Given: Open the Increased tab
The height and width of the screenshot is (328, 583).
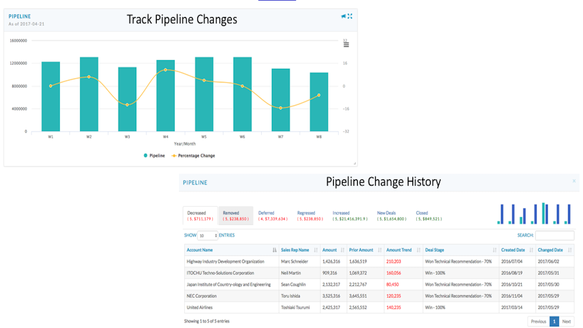Looking at the screenshot, I should pos(350,216).
